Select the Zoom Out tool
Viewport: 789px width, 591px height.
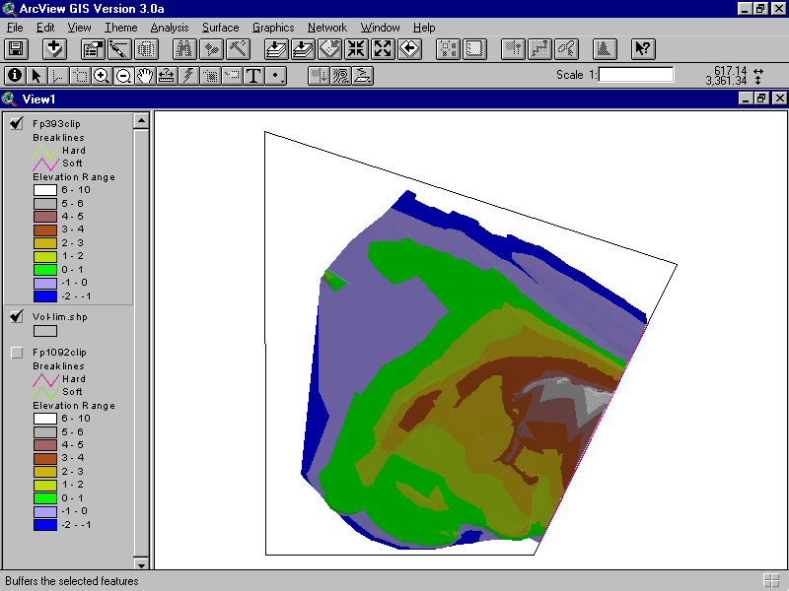(x=123, y=75)
